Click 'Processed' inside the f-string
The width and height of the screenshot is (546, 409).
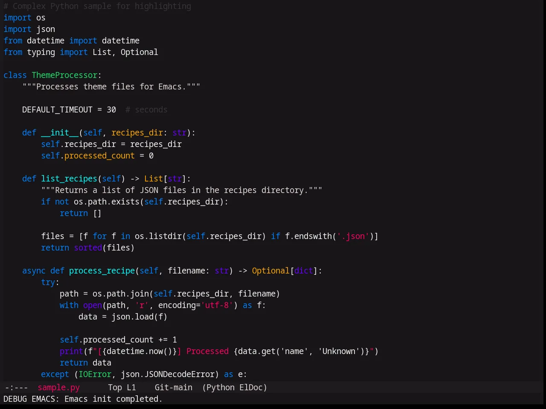pos(207,351)
